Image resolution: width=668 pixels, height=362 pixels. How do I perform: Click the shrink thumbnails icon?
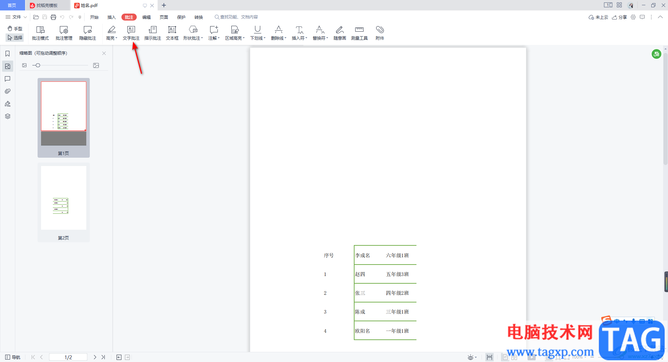point(24,65)
